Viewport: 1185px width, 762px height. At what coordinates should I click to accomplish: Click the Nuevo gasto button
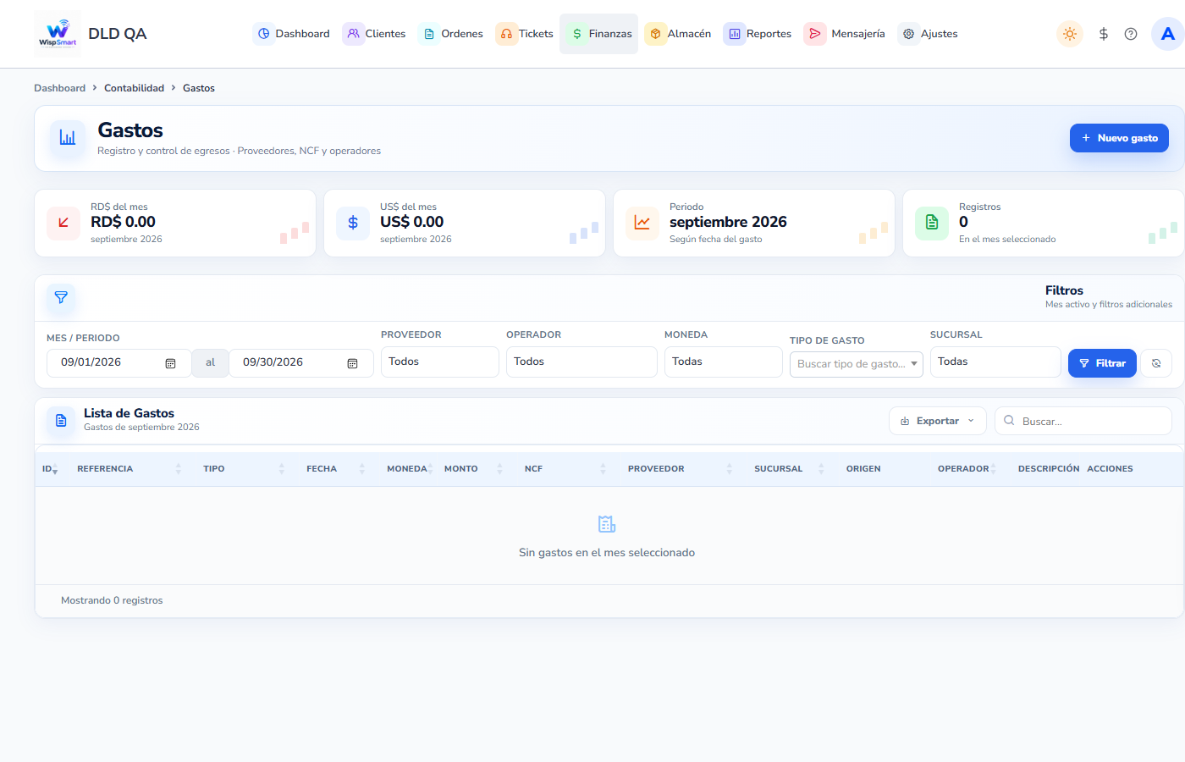(x=1119, y=138)
